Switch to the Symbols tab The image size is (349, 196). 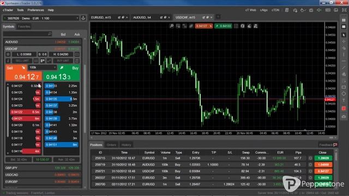tap(9, 27)
